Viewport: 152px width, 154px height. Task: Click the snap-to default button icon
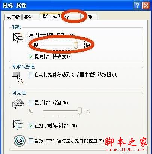[18, 77]
